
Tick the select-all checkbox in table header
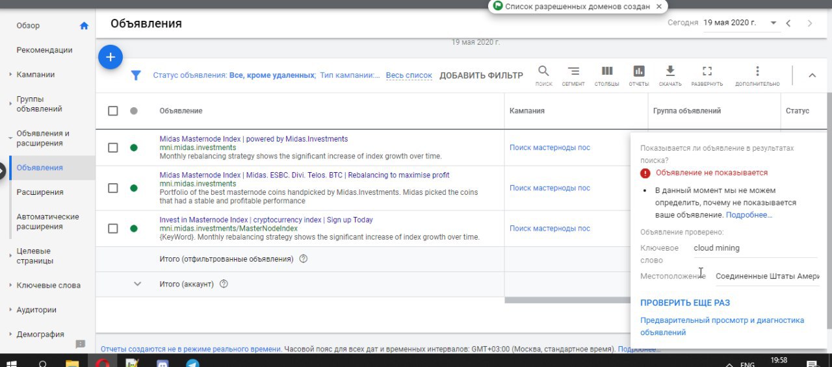tap(113, 111)
